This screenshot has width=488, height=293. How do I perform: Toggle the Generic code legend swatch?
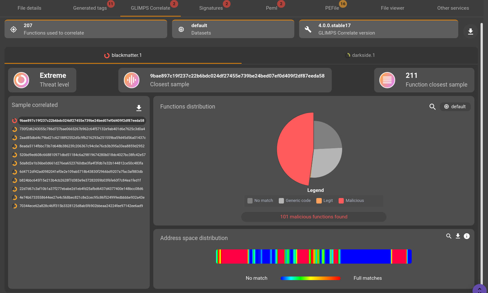[281, 201]
